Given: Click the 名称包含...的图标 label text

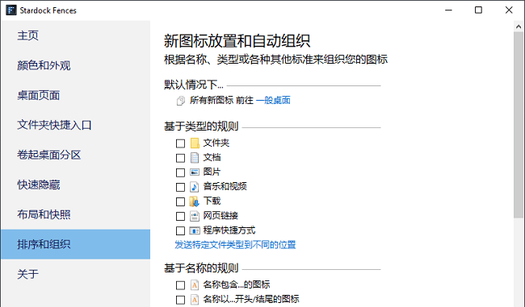Looking at the screenshot, I should pyautogui.click(x=237, y=284).
